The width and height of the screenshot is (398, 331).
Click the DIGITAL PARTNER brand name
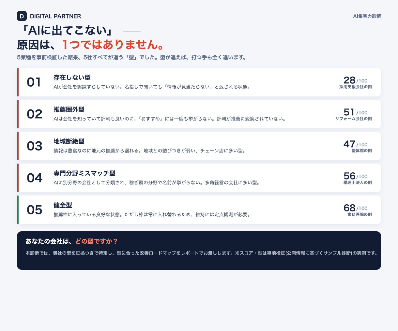(55, 16)
